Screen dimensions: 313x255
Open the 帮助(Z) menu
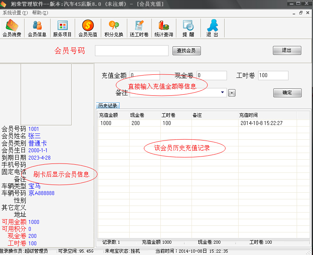40,13
